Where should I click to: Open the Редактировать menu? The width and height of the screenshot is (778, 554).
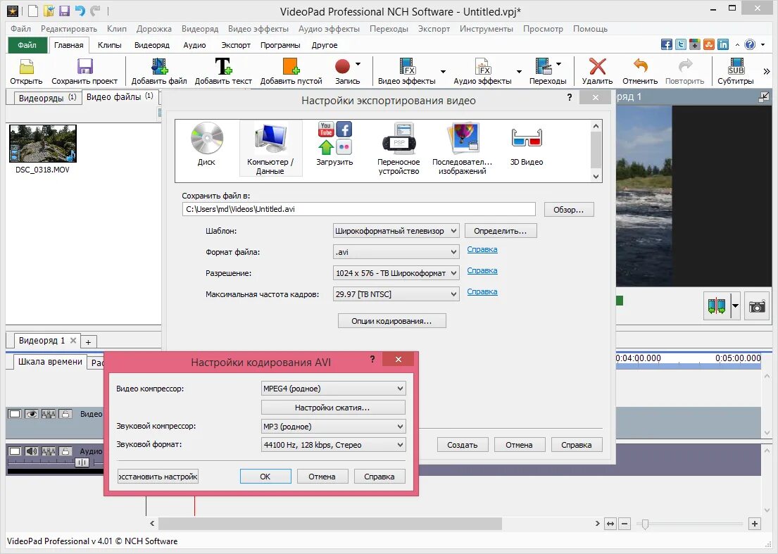coord(69,29)
